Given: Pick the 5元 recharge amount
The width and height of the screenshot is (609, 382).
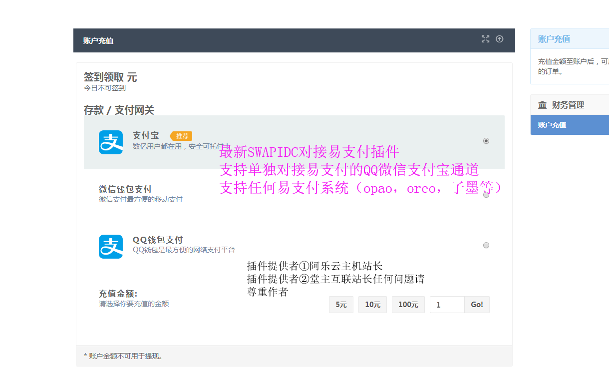Looking at the screenshot, I should 341,305.
